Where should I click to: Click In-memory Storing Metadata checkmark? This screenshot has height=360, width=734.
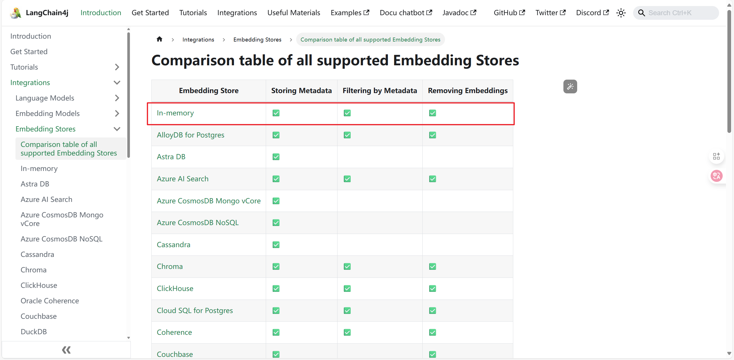click(x=276, y=113)
